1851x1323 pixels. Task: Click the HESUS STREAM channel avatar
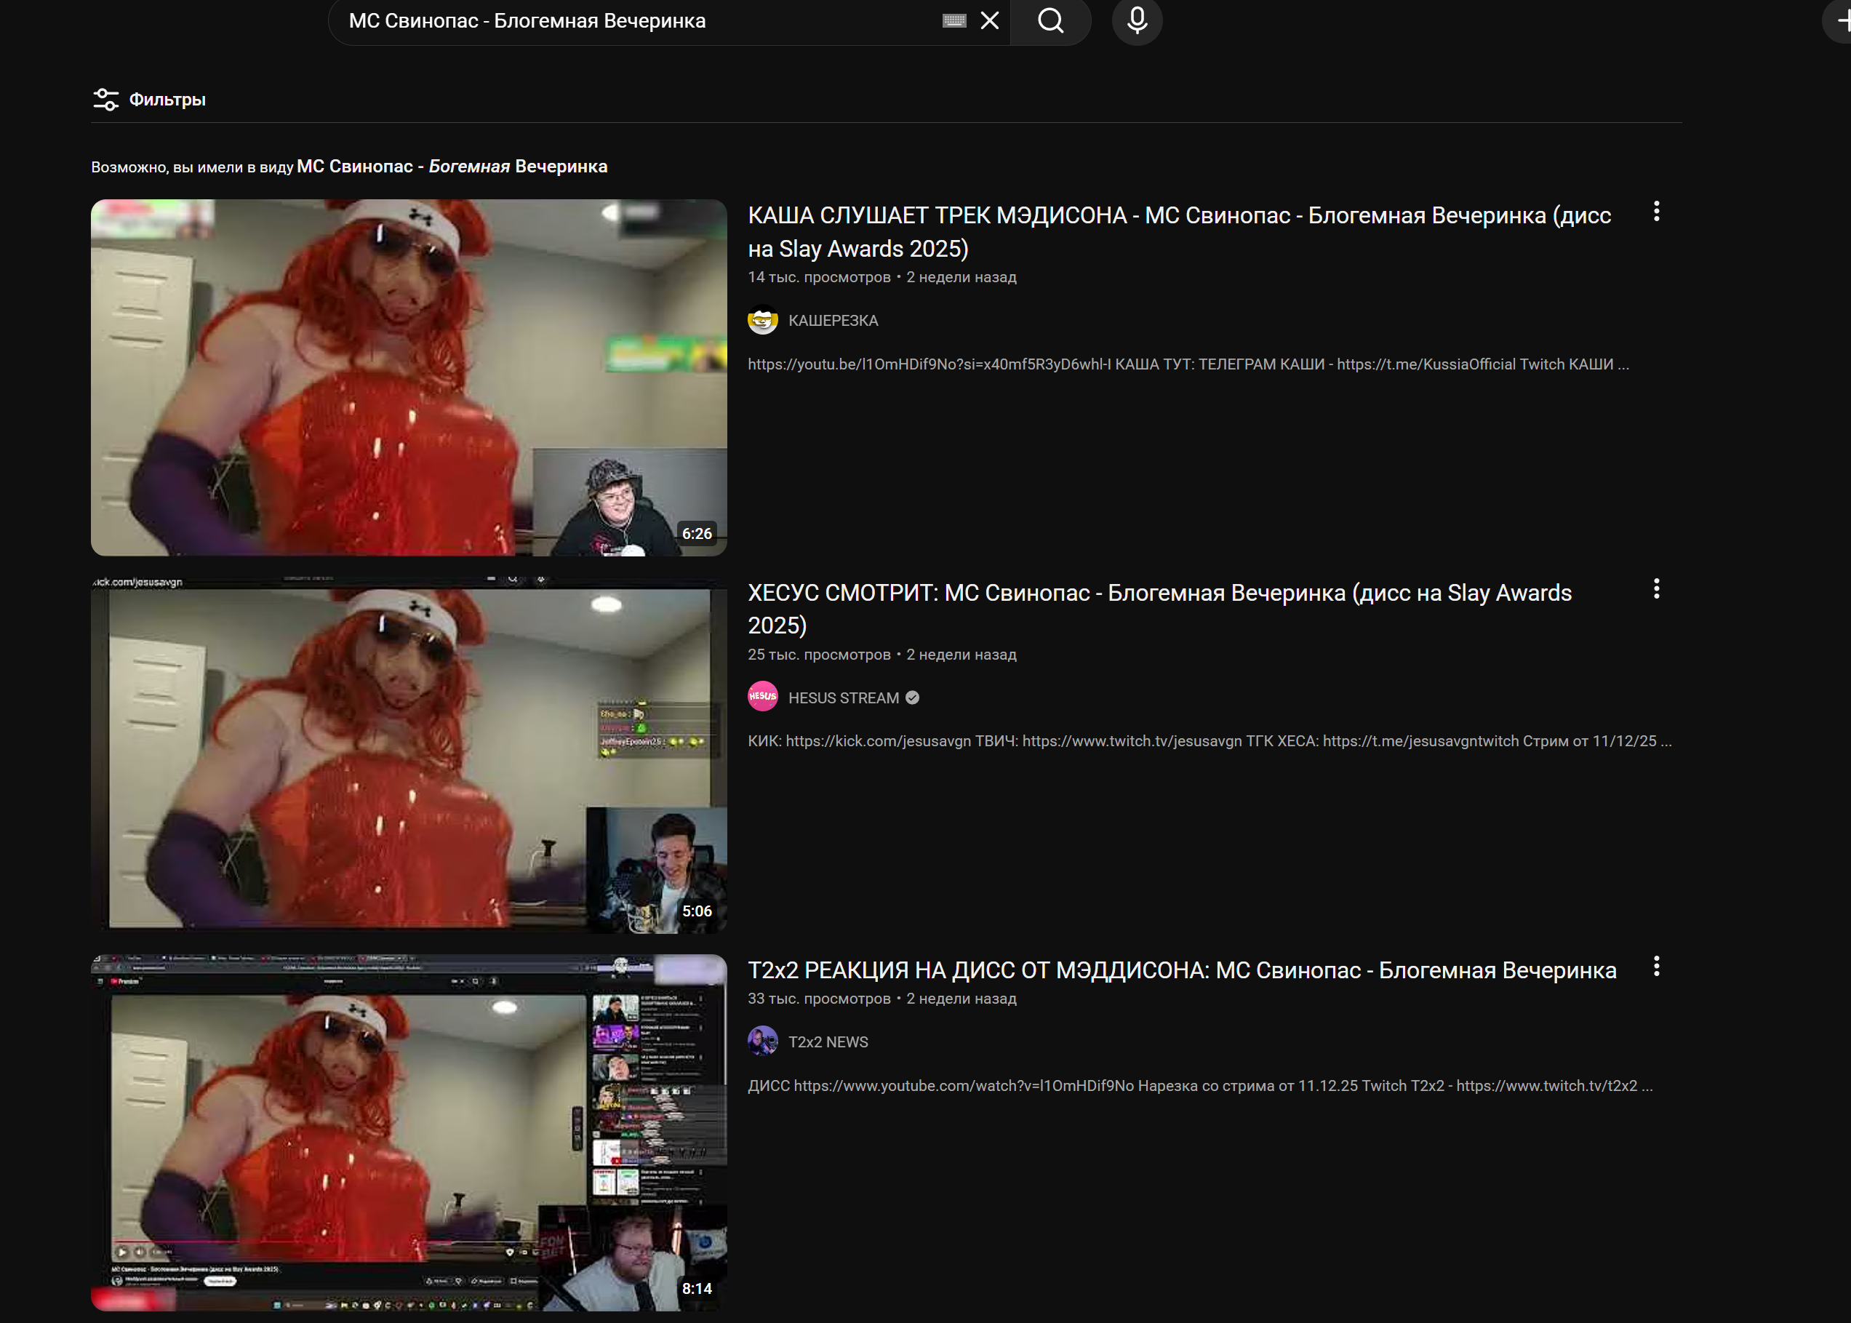(x=762, y=698)
